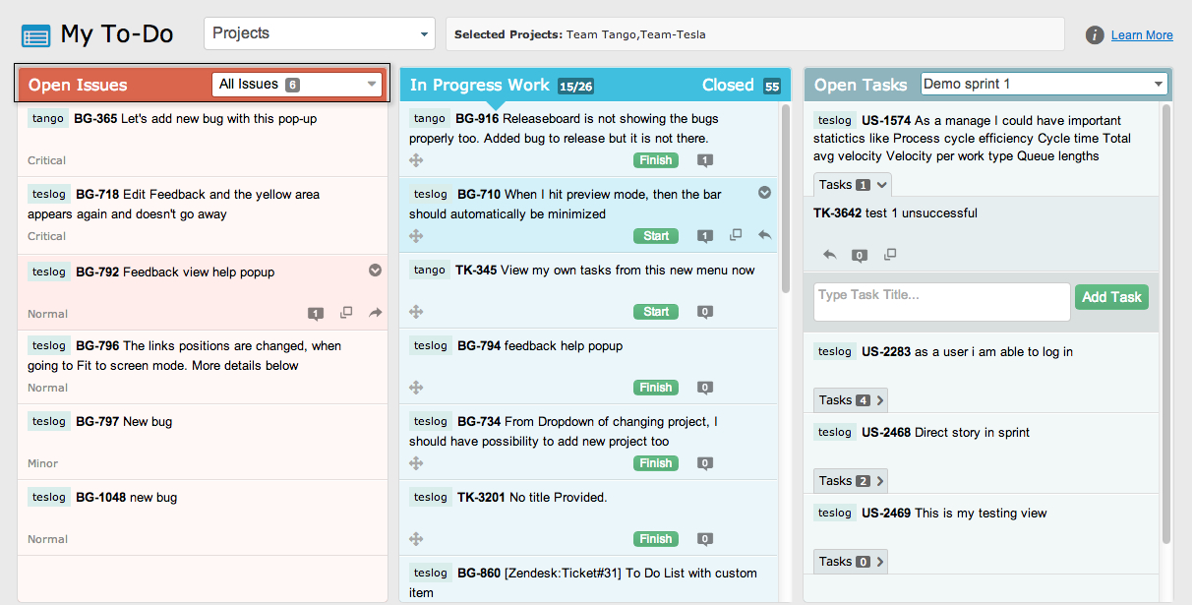Open the Projects dropdown
Viewport: 1194px width, 605px height.
(320, 33)
